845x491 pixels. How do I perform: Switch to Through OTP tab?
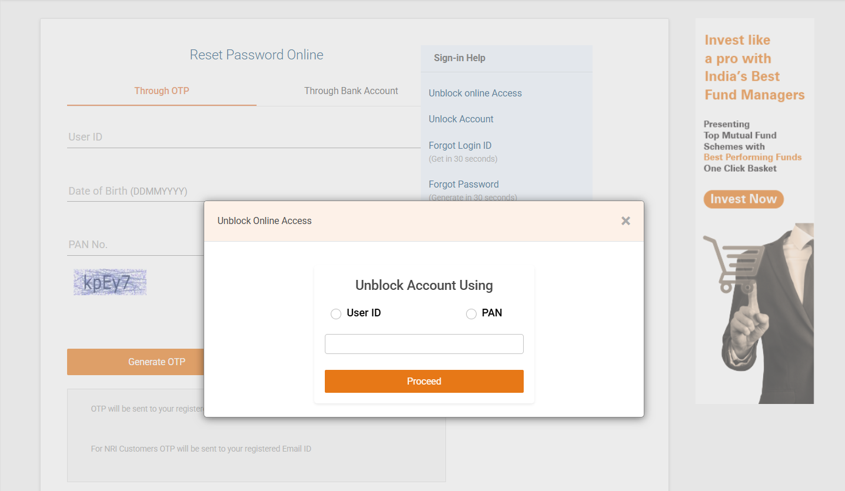[162, 91]
